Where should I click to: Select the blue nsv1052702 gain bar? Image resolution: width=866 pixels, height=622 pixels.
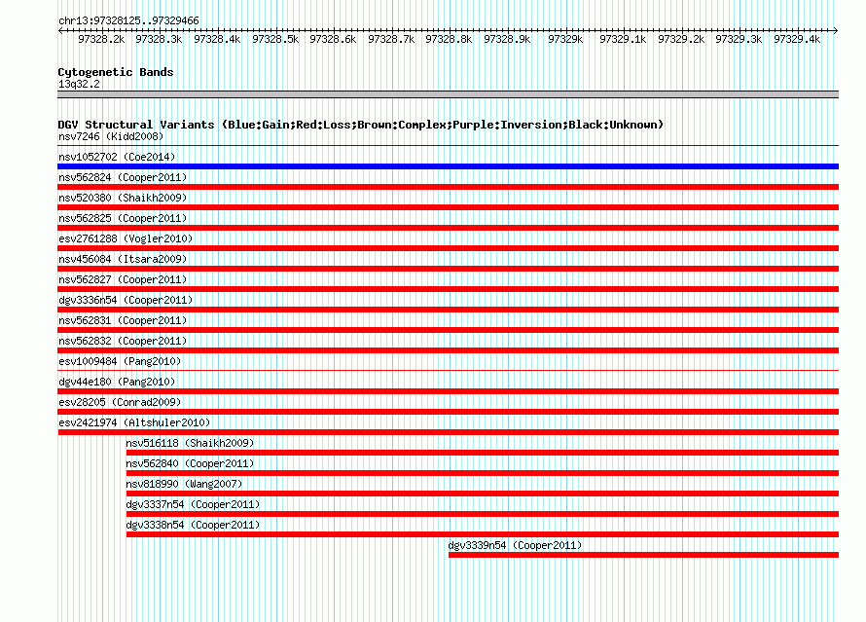tap(448, 166)
